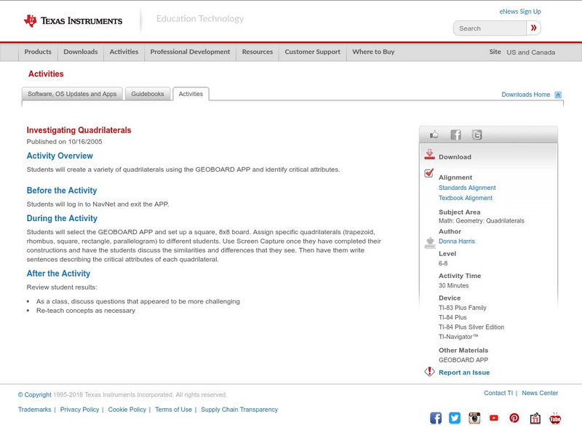The image size is (582, 427).
Task: Open the Trademarks link
Action: tap(34, 410)
